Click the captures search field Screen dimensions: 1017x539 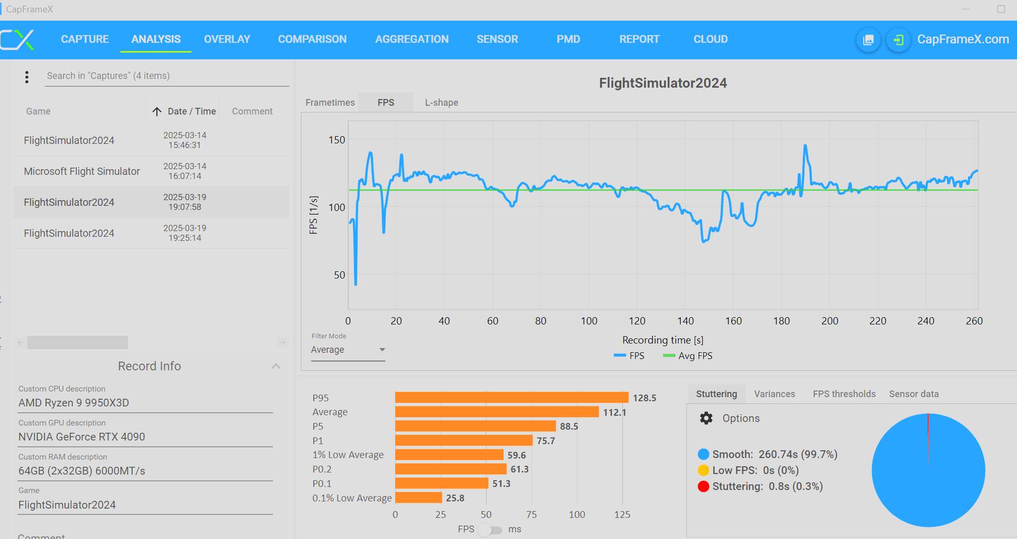click(167, 76)
